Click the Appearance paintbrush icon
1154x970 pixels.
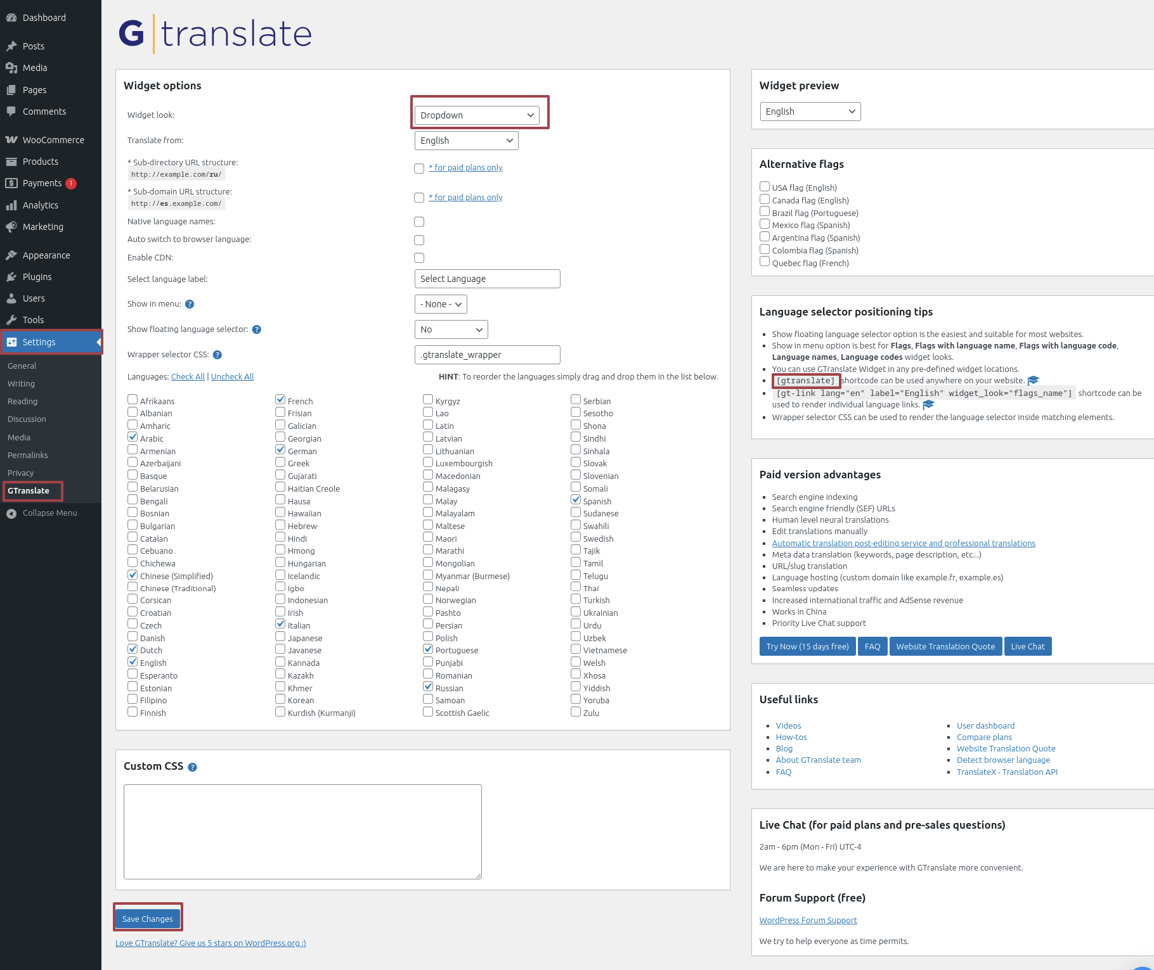(11, 255)
